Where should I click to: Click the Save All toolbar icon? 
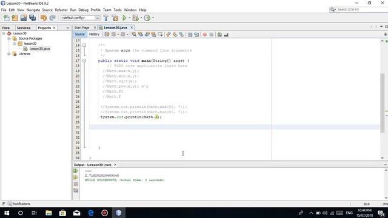(32, 18)
